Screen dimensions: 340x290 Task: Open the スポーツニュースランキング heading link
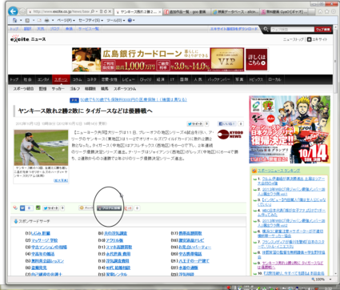click(x=279, y=171)
